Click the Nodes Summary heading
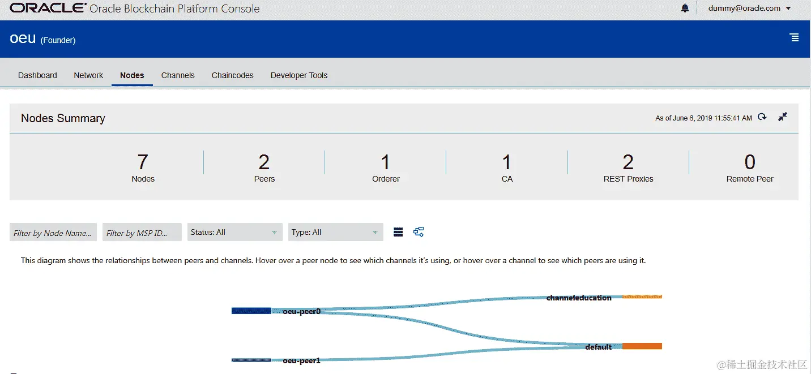This screenshot has height=374, width=811. (x=63, y=118)
